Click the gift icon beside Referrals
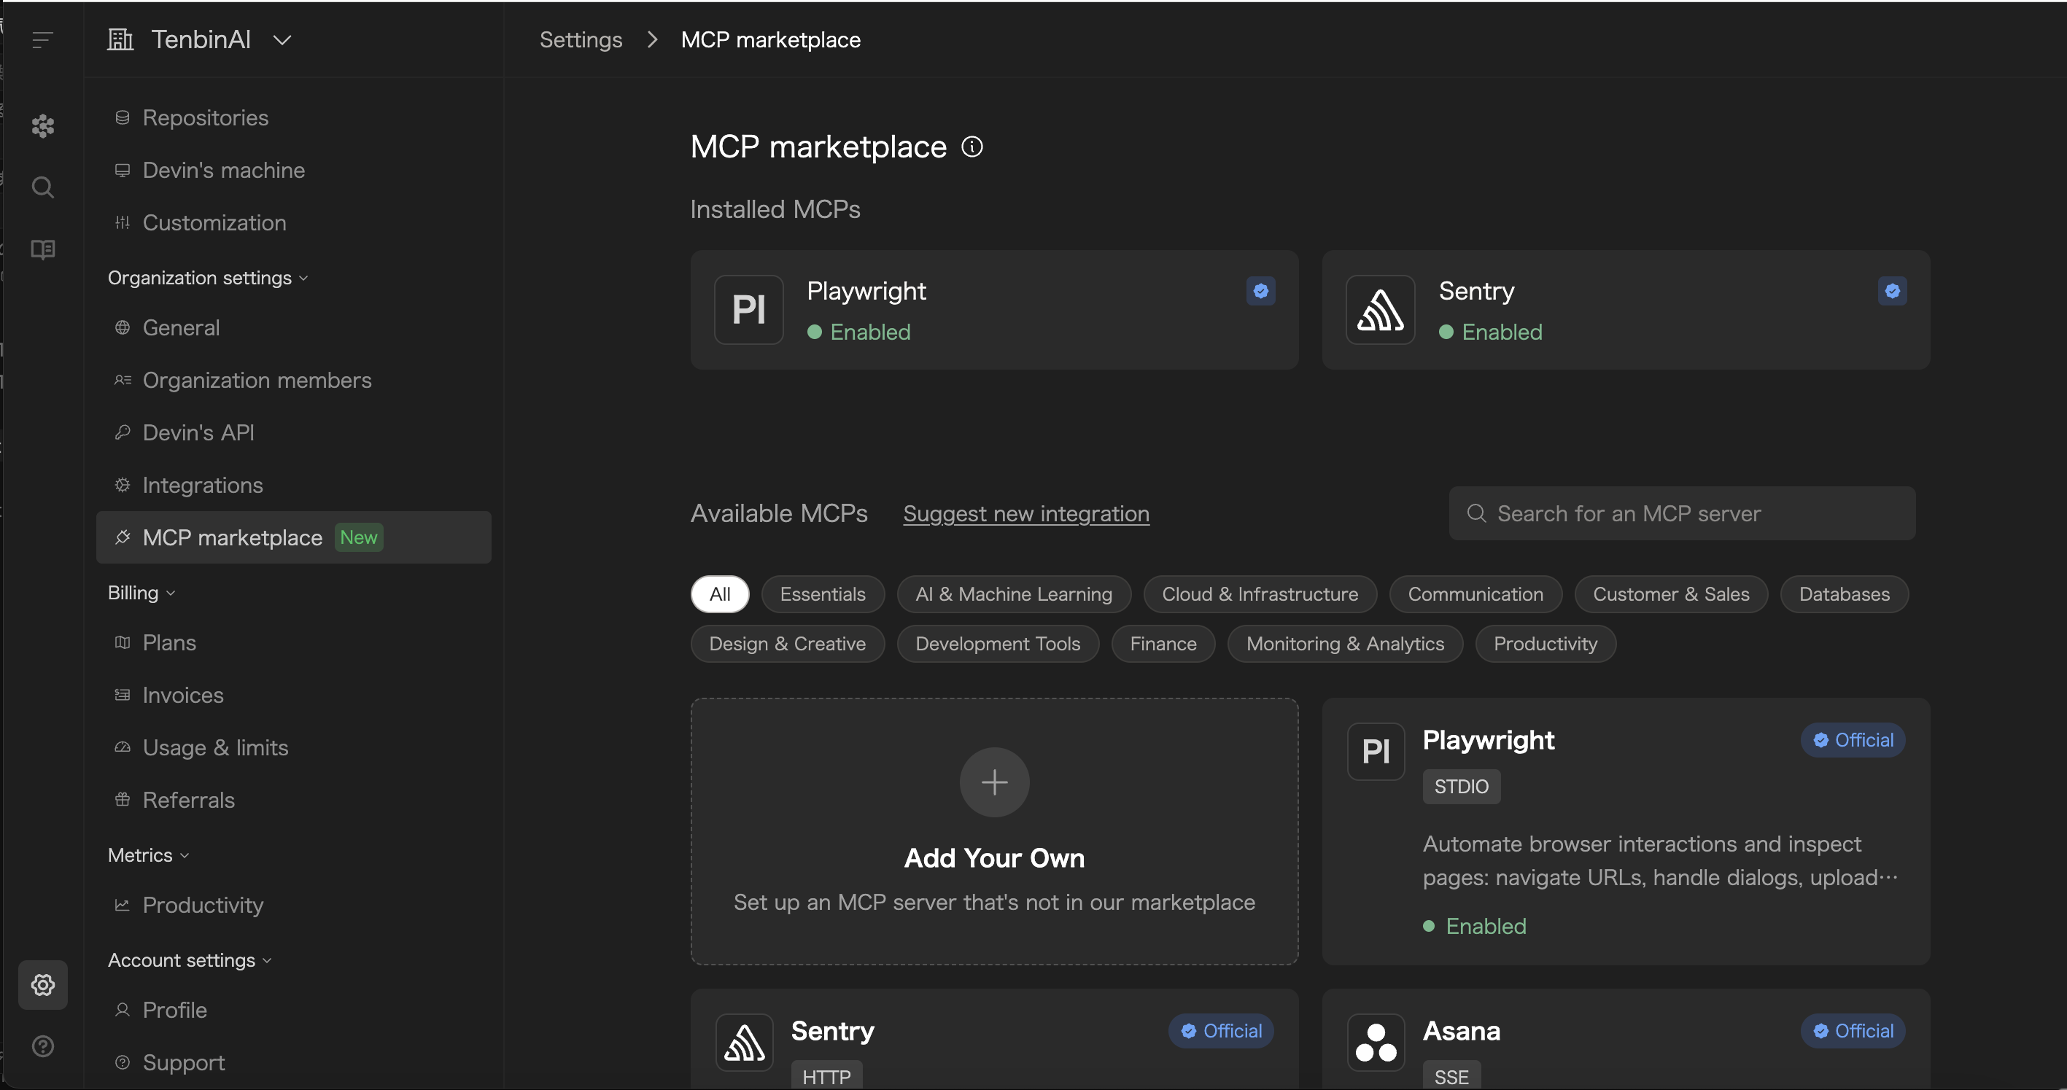 [122, 800]
